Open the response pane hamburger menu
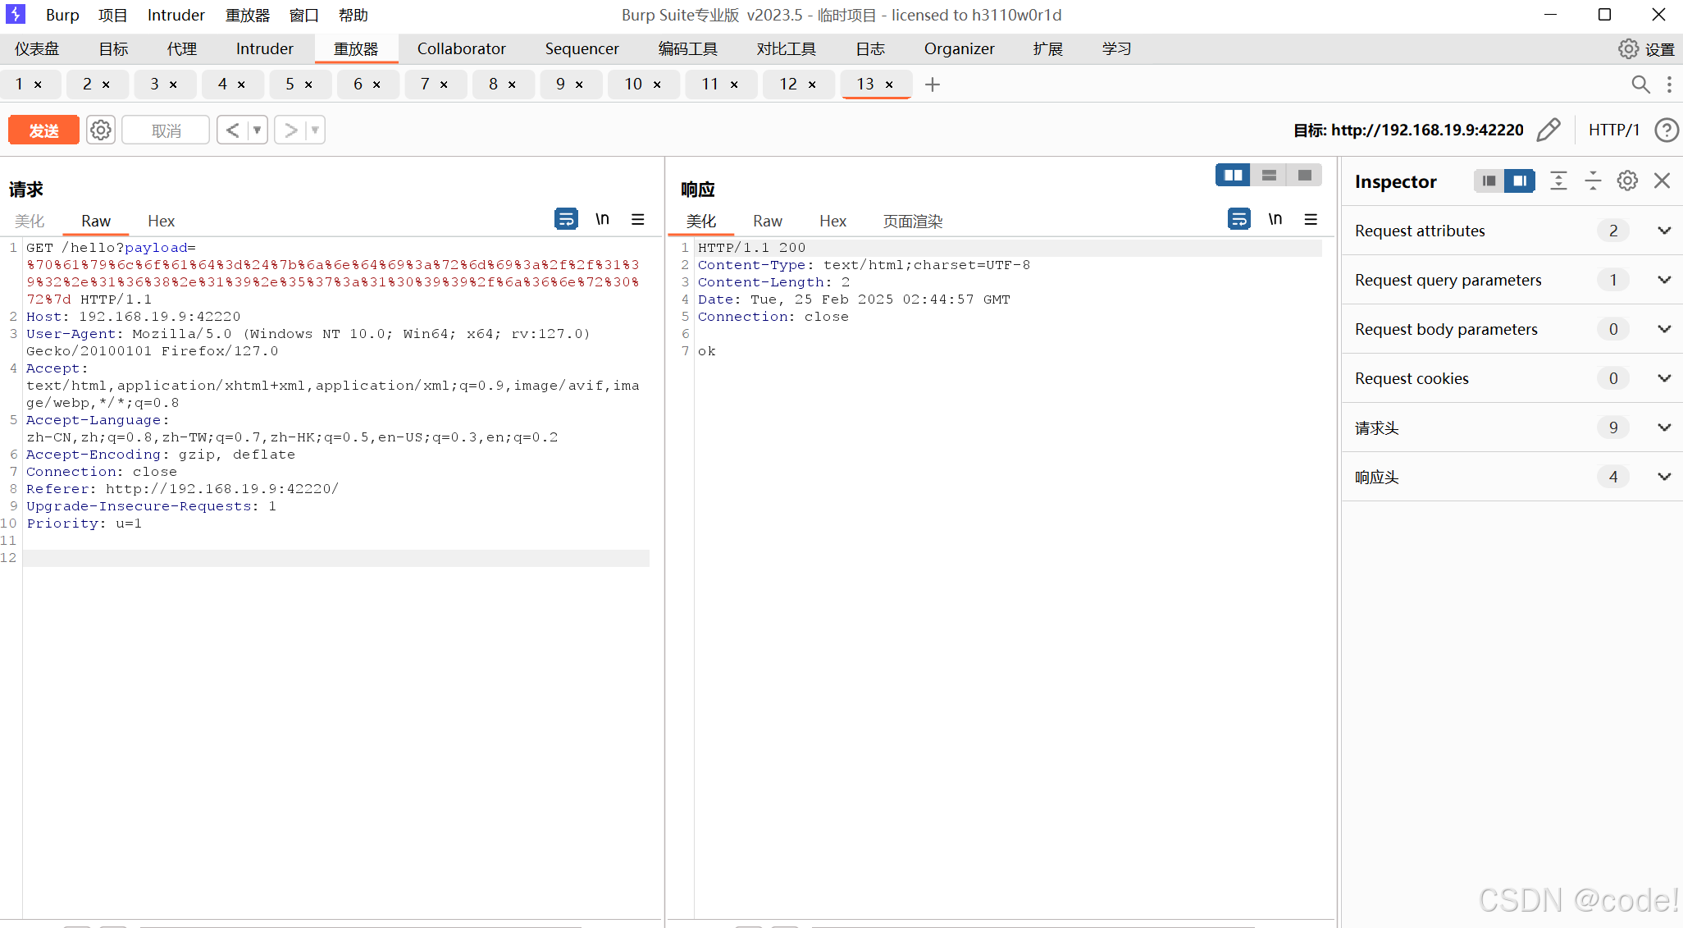 tap(1311, 219)
